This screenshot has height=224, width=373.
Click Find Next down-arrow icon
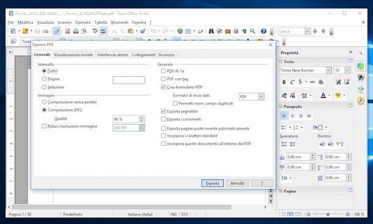coord(315,31)
